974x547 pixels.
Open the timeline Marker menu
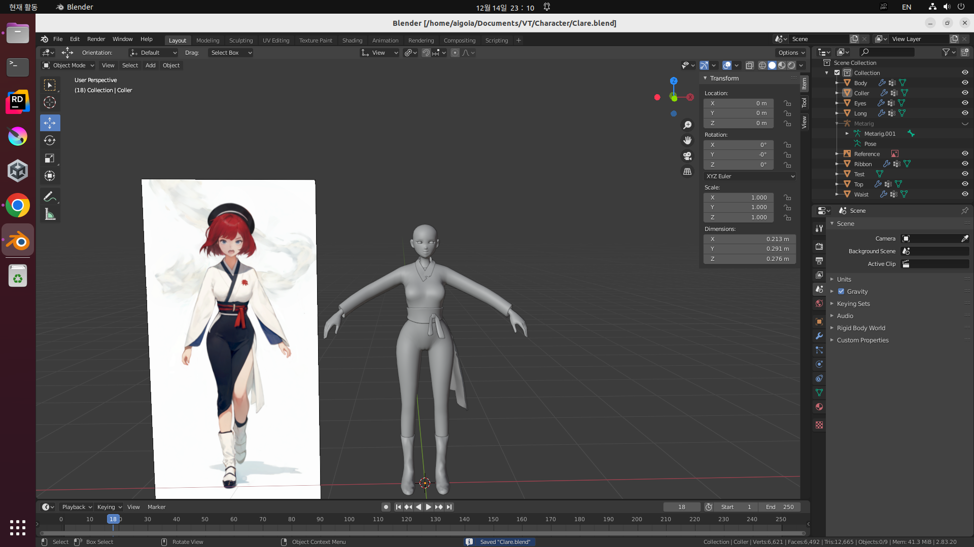pyautogui.click(x=156, y=507)
